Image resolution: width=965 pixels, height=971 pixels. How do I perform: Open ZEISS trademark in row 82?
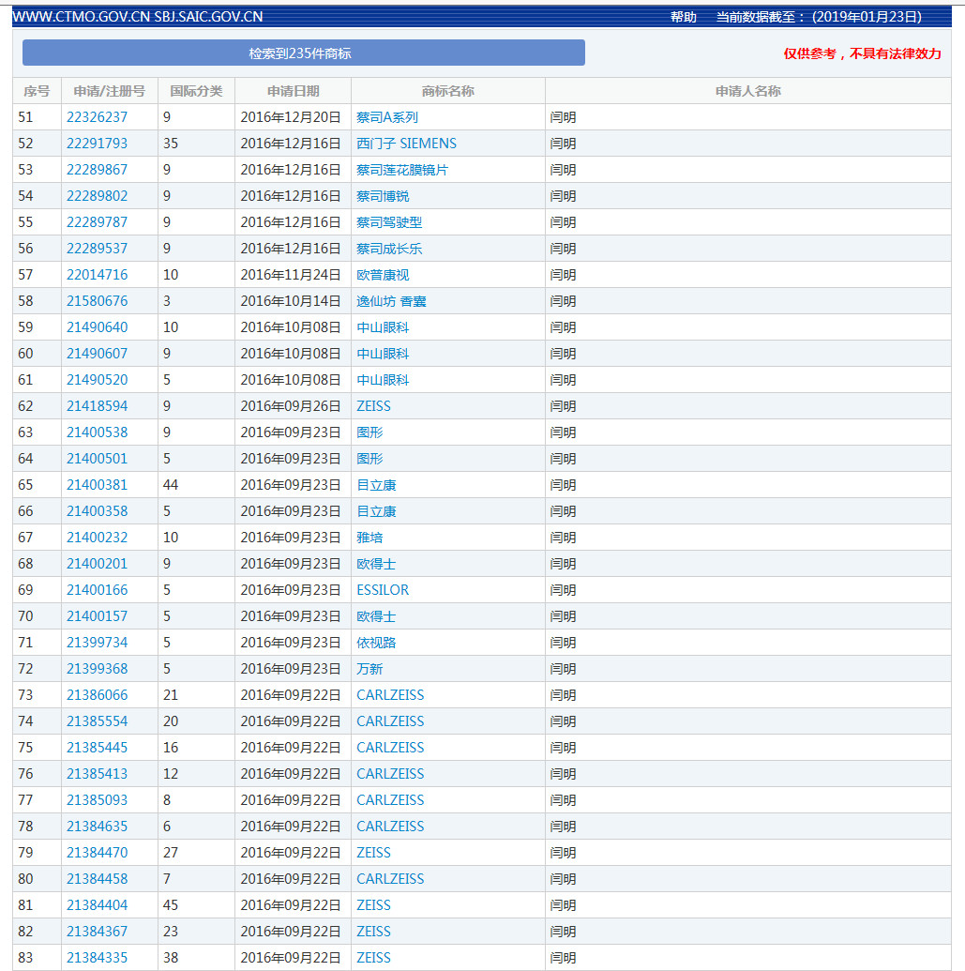point(374,932)
